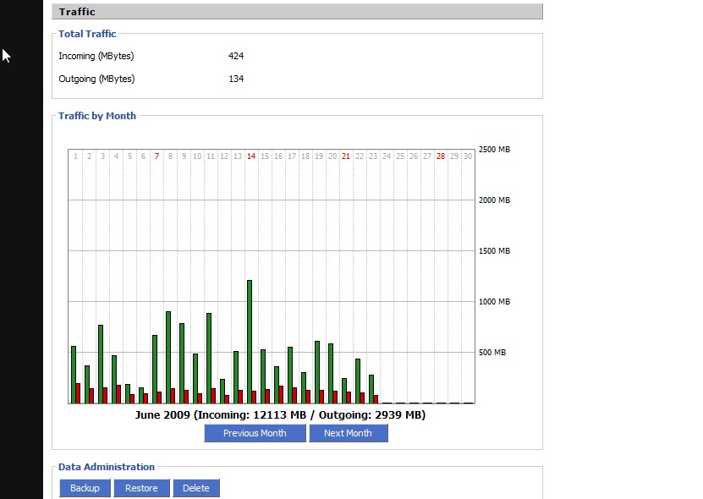Image resolution: width=703 pixels, height=499 pixels.
Task: Click the Data Administration title
Action: 107,467
